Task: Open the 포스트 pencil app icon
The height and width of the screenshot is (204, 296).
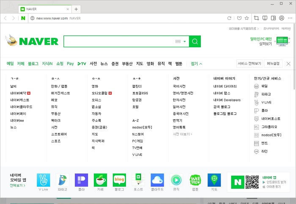Action: tap(138, 180)
